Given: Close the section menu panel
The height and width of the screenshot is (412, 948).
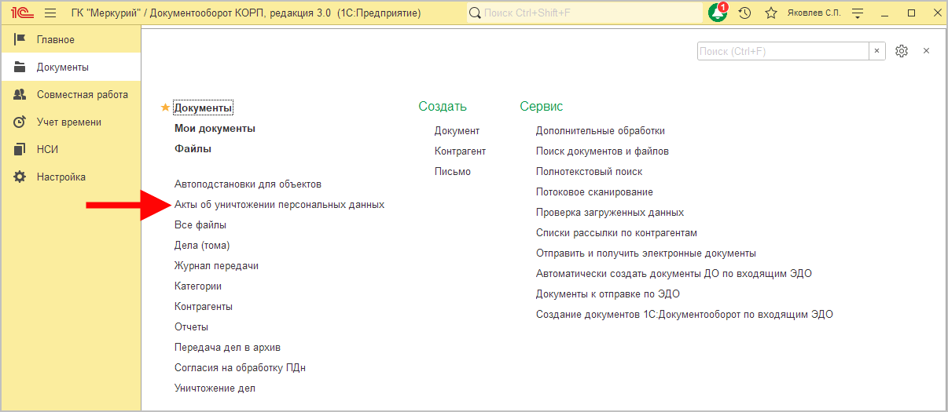Looking at the screenshot, I should pos(926,51).
